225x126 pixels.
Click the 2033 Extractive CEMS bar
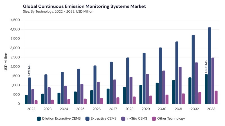pyautogui.click(x=210, y=66)
